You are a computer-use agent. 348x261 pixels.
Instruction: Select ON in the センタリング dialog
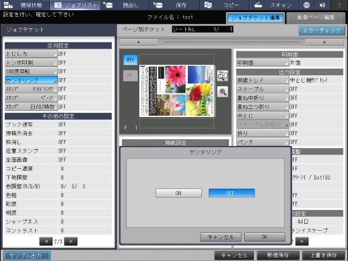(x=178, y=193)
